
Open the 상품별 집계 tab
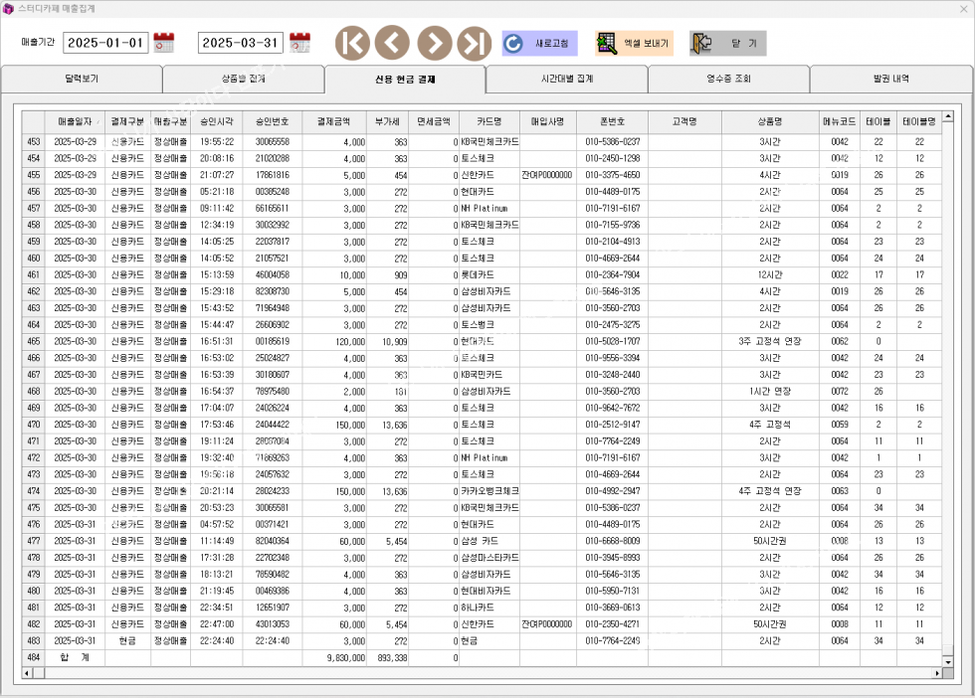[243, 79]
